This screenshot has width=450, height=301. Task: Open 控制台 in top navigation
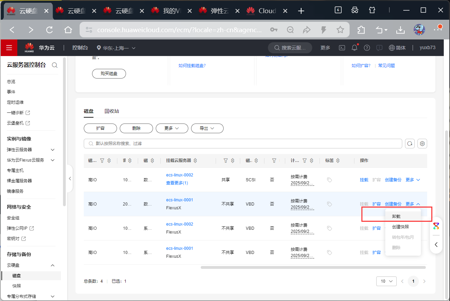click(x=80, y=48)
